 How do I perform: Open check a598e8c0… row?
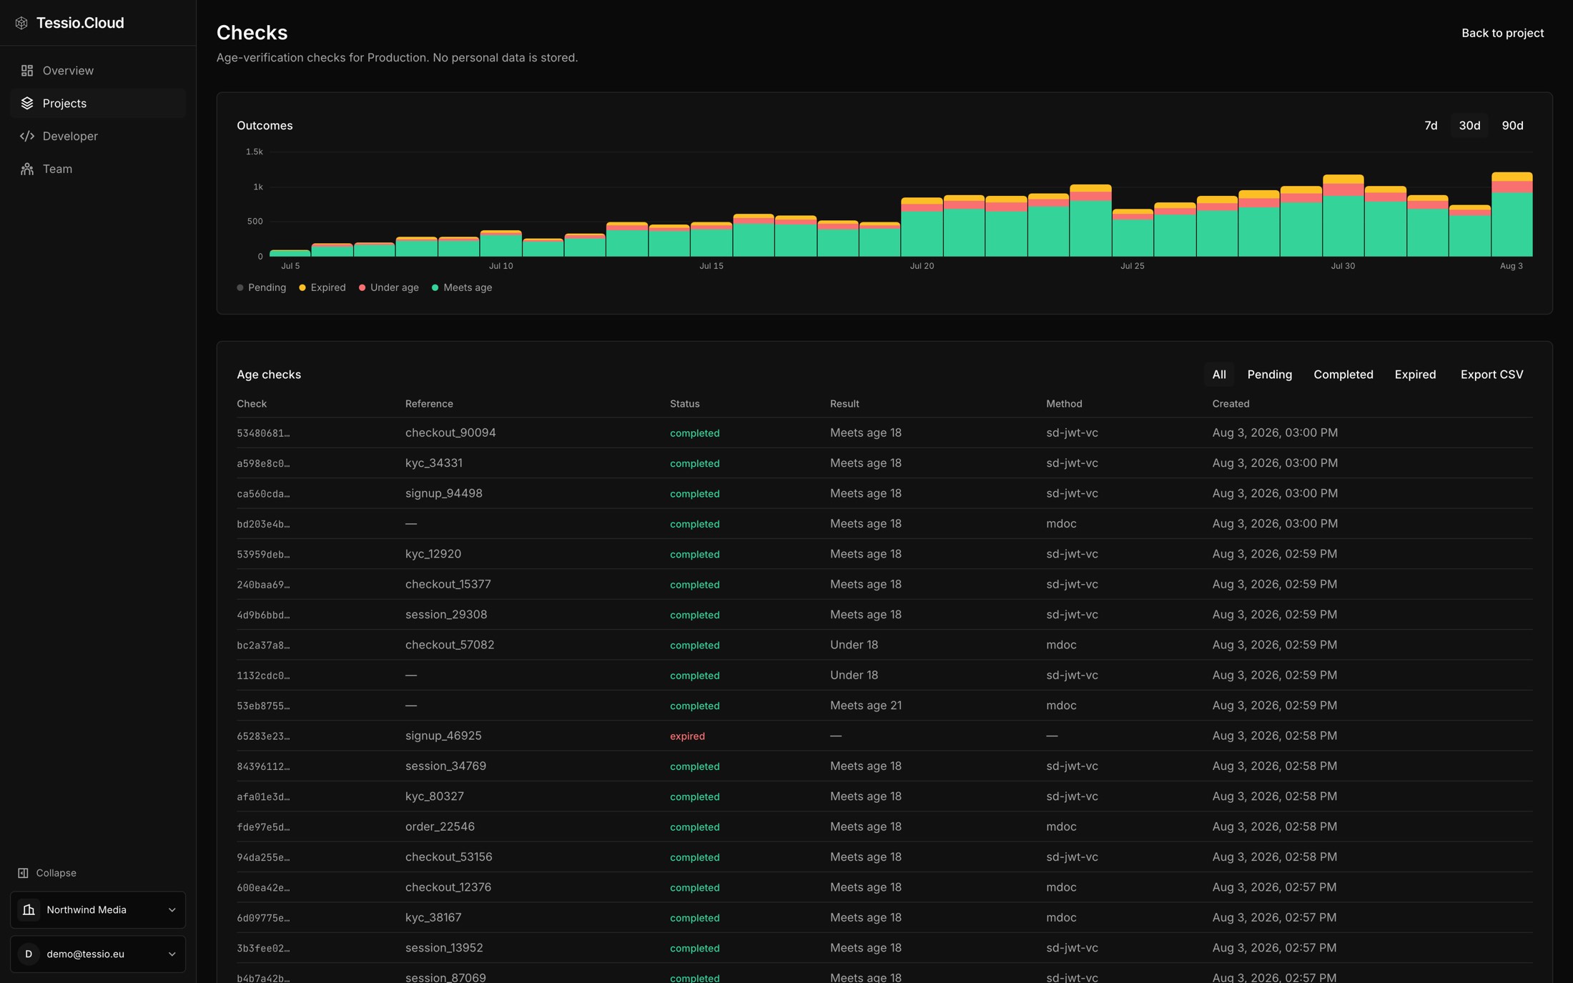884,463
